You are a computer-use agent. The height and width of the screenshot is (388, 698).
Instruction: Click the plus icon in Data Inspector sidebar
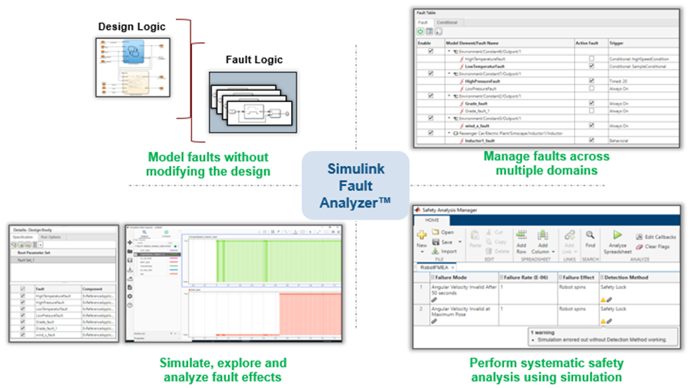pos(130,242)
